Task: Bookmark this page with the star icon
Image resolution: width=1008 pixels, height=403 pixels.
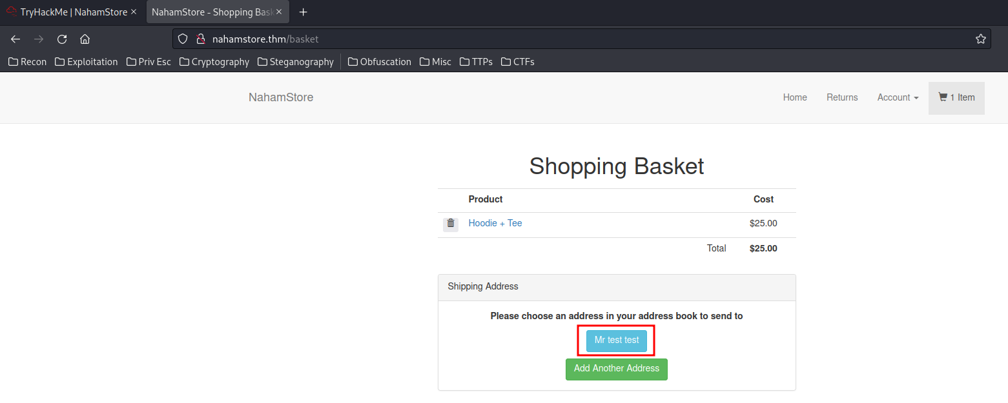Action: coord(981,39)
